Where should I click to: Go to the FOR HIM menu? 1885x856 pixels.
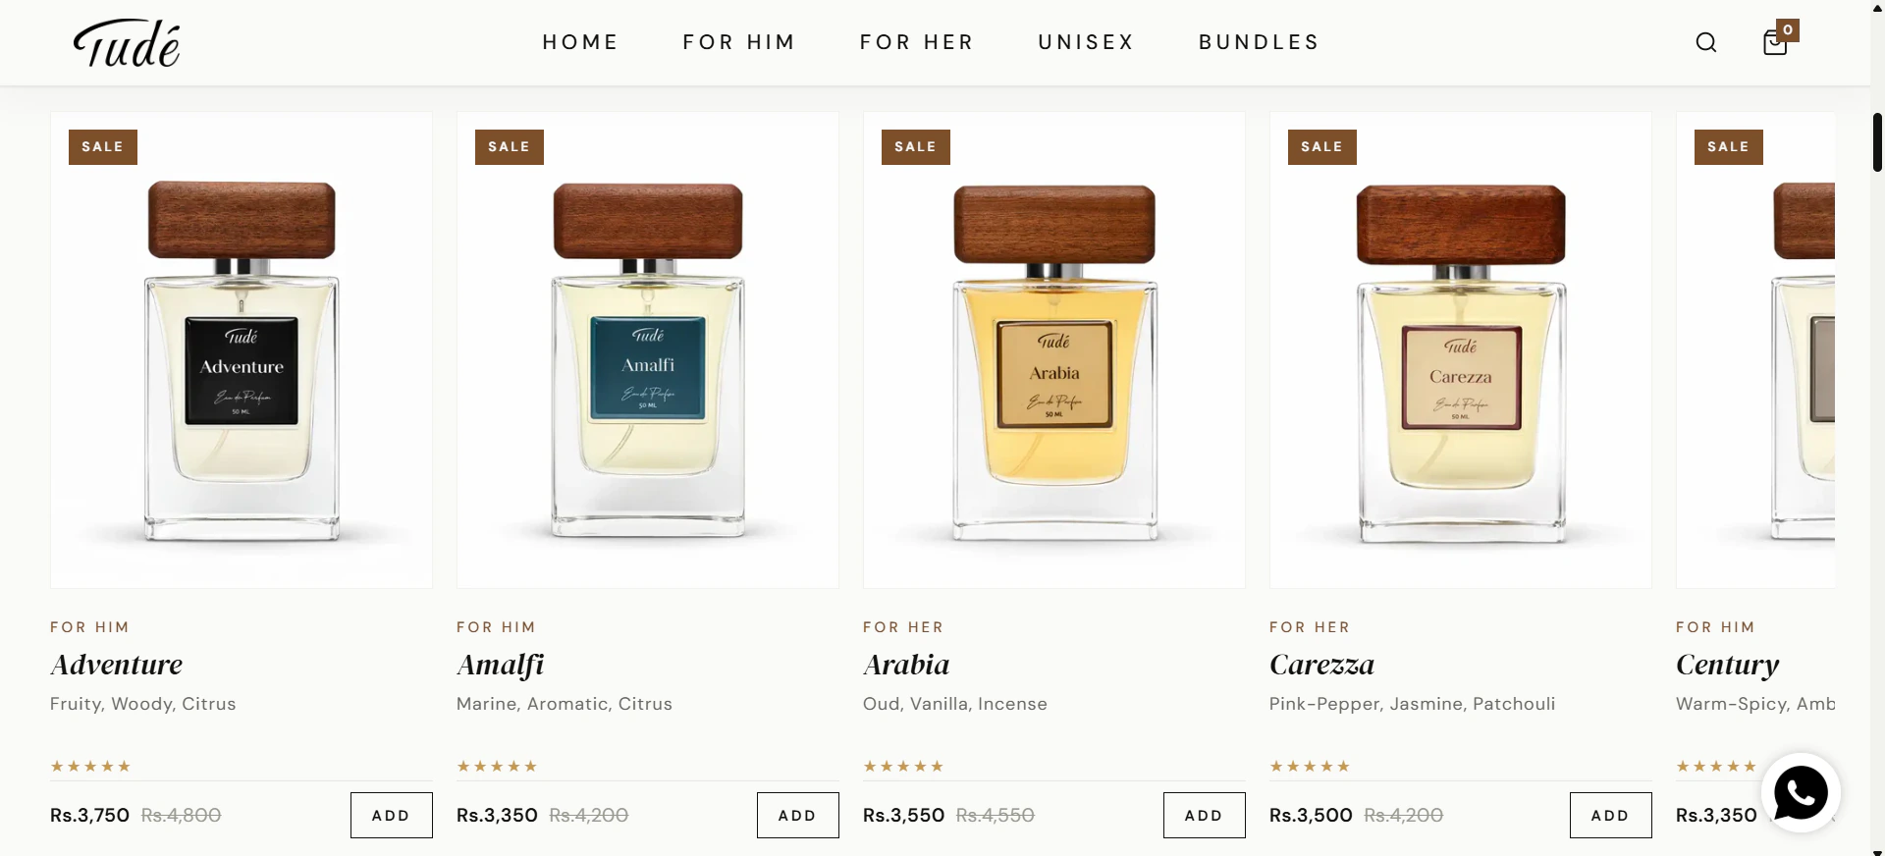click(739, 42)
